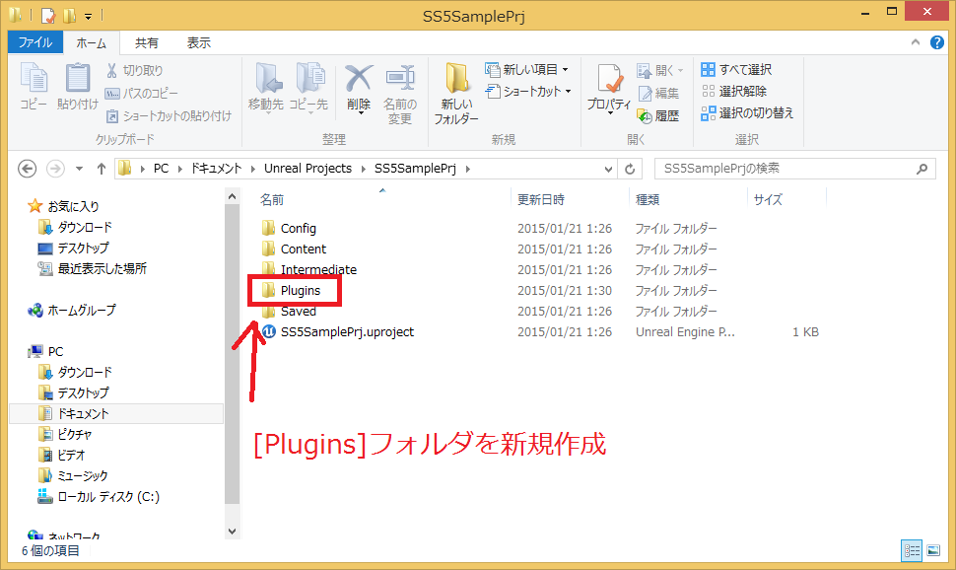Viewport: 956px width, 570px height.
Task: Open the address bar history dropdown
Action: point(608,169)
